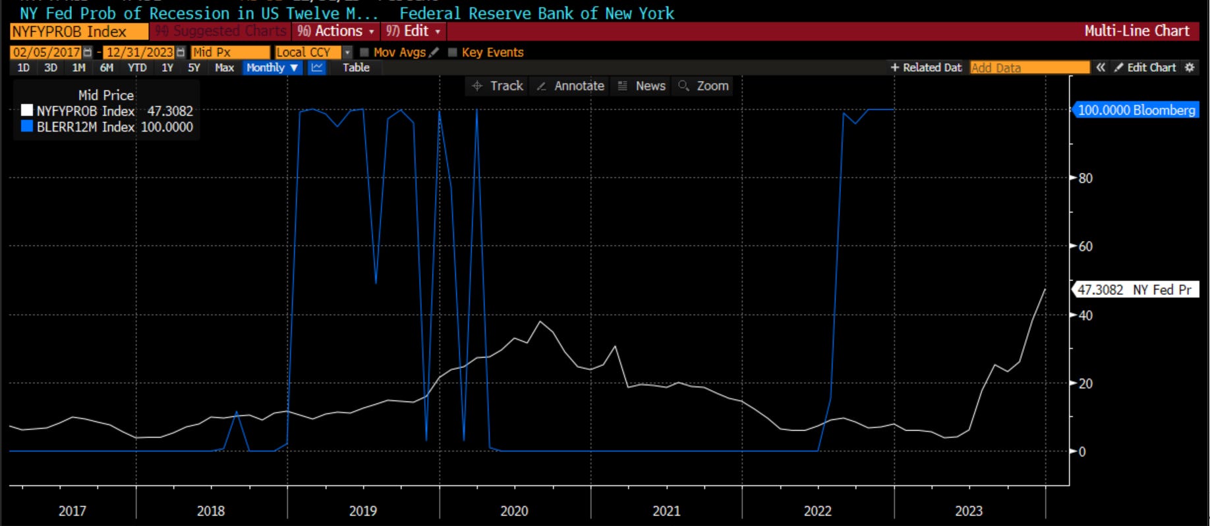
Task: Open the end date calendar picker icon
Action: (181, 52)
